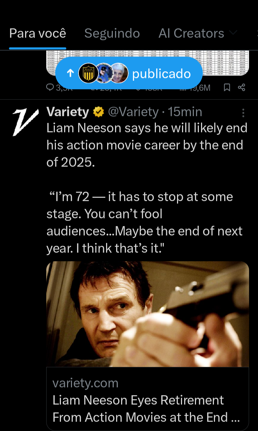Open the @Variety handle link
This screenshot has width=258, height=431.
click(133, 112)
